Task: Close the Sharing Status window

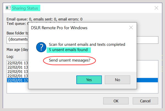Action: [156, 8]
